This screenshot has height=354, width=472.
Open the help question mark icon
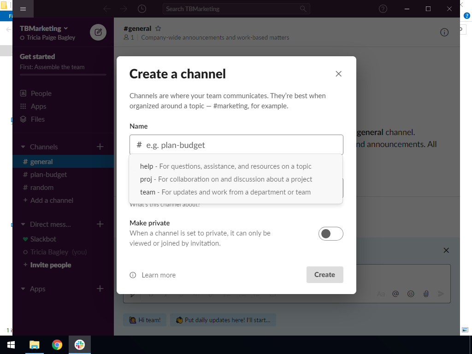pos(383,9)
